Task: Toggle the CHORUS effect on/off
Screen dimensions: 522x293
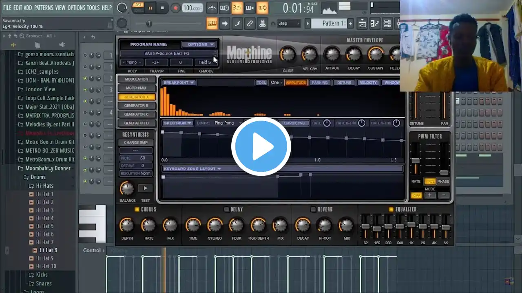Action: [x=137, y=210]
